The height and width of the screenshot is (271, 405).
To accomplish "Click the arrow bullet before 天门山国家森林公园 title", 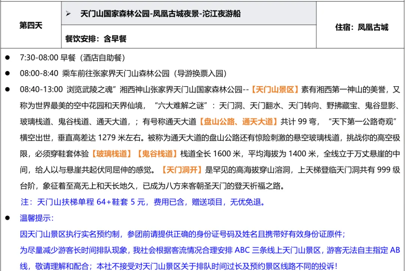I will 68,13.
